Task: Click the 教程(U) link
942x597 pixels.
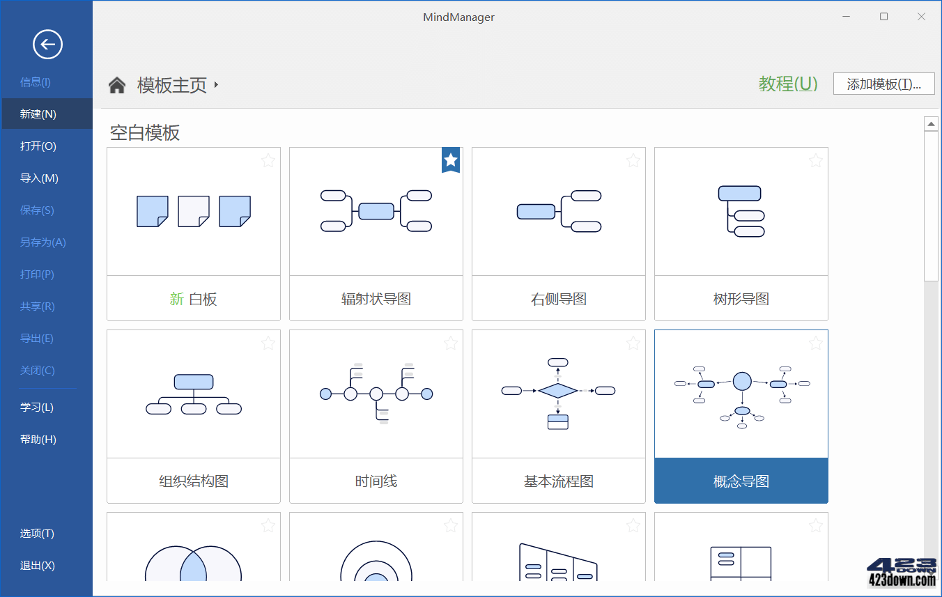Action: [788, 82]
